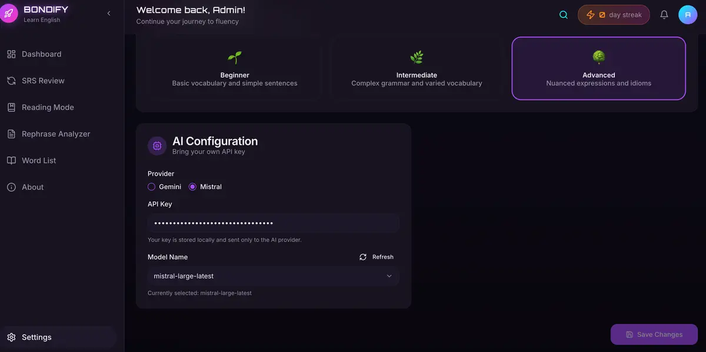Open the search magnifier icon
This screenshot has width=706, height=352.
coord(564,15)
